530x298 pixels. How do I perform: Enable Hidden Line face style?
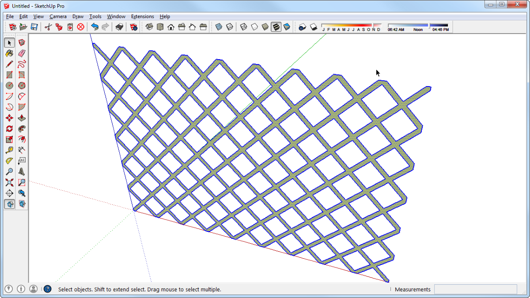[x=254, y=27]
